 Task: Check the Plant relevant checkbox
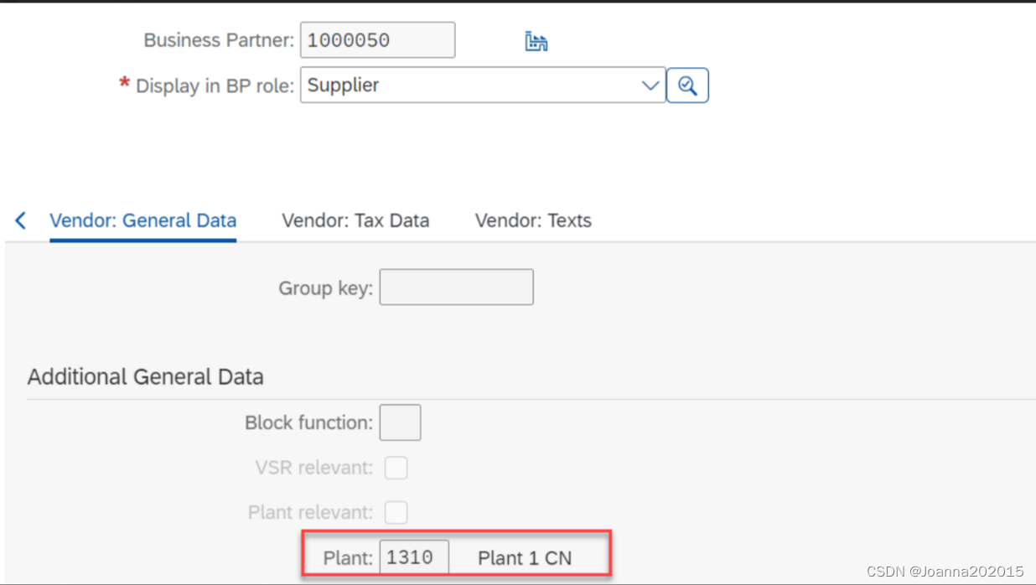click(396, 512)
